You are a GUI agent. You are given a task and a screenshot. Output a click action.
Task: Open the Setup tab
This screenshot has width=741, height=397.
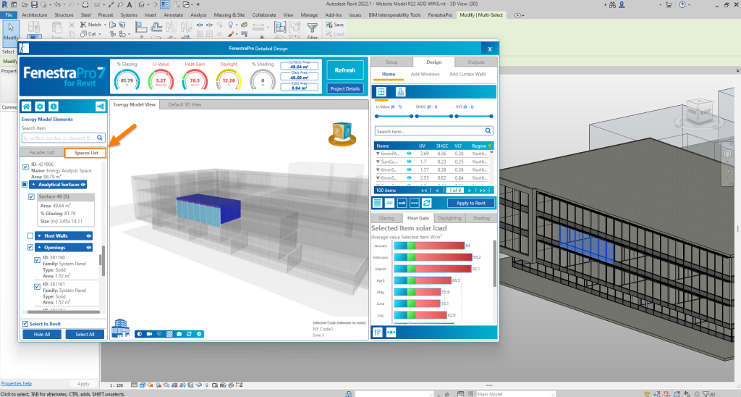pos(391,62)
